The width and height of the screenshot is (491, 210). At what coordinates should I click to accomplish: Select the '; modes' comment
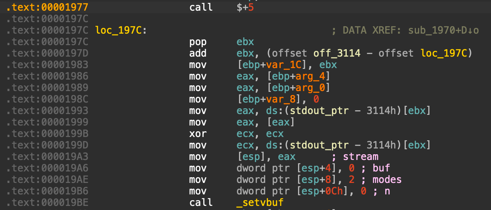point(382,180)
